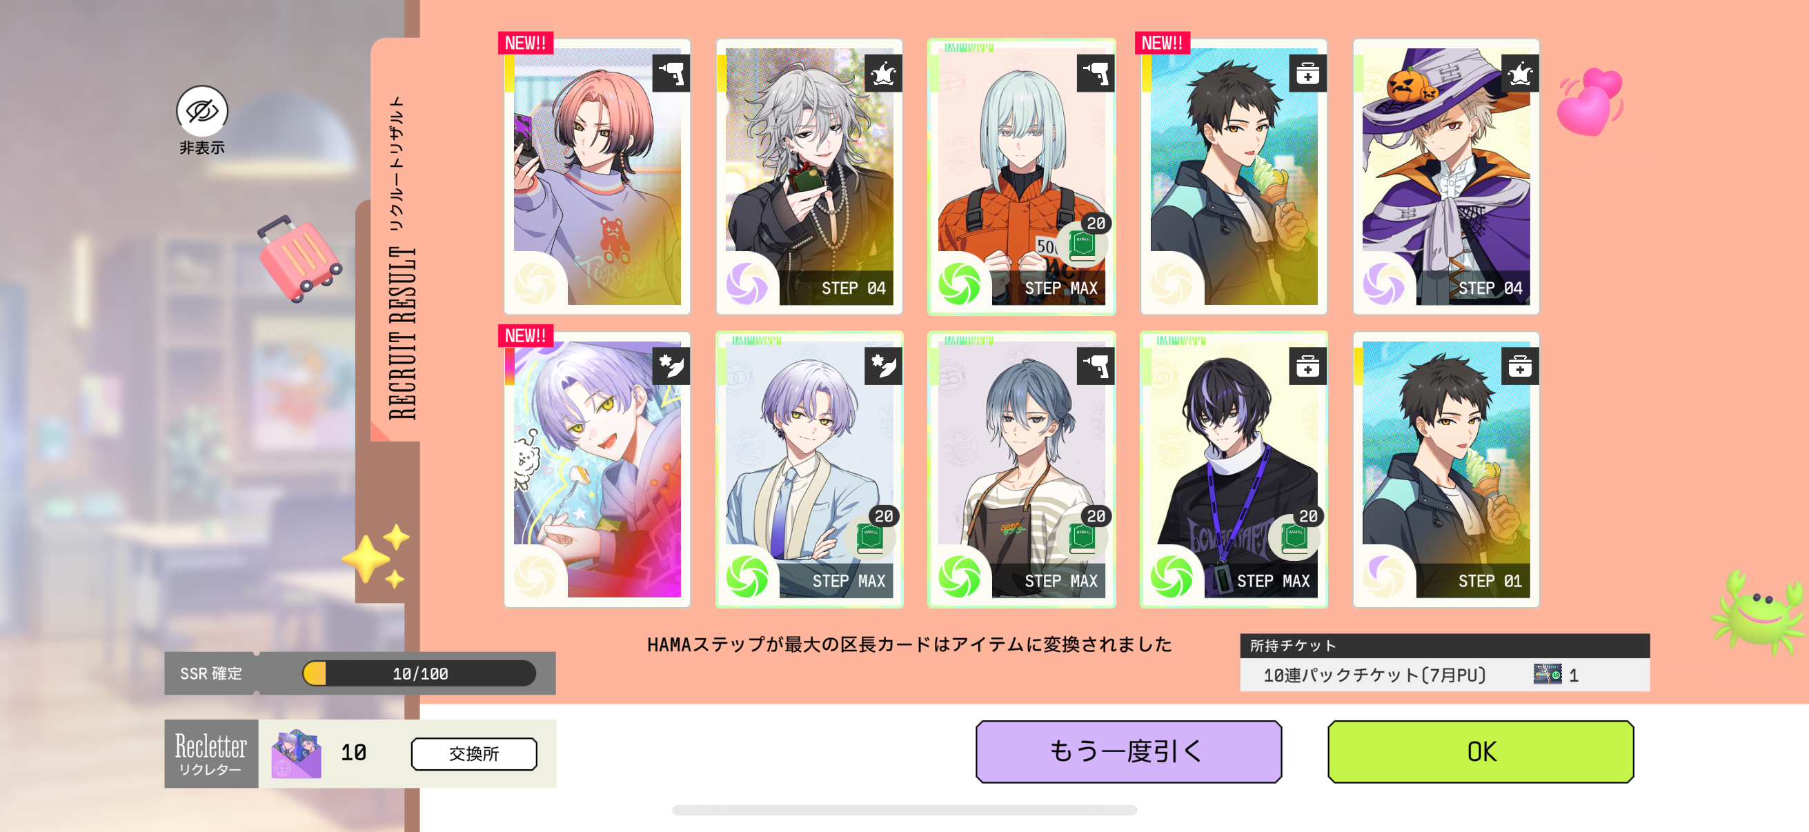The image size is (1809, 832).
Task: Click the jester crown icon on gray-haired card
Action: coord(882,73)
